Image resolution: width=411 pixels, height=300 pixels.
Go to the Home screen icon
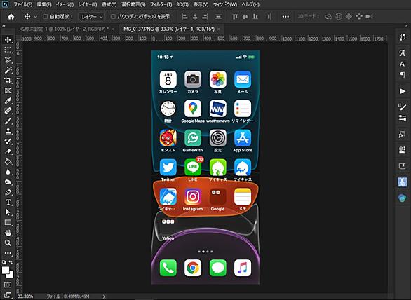(x=11, y=17)
